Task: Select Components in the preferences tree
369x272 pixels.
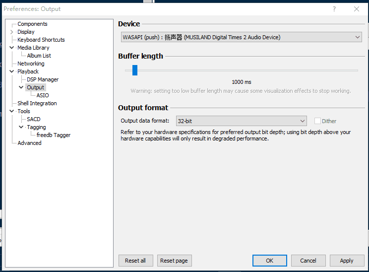Action: 32,24
